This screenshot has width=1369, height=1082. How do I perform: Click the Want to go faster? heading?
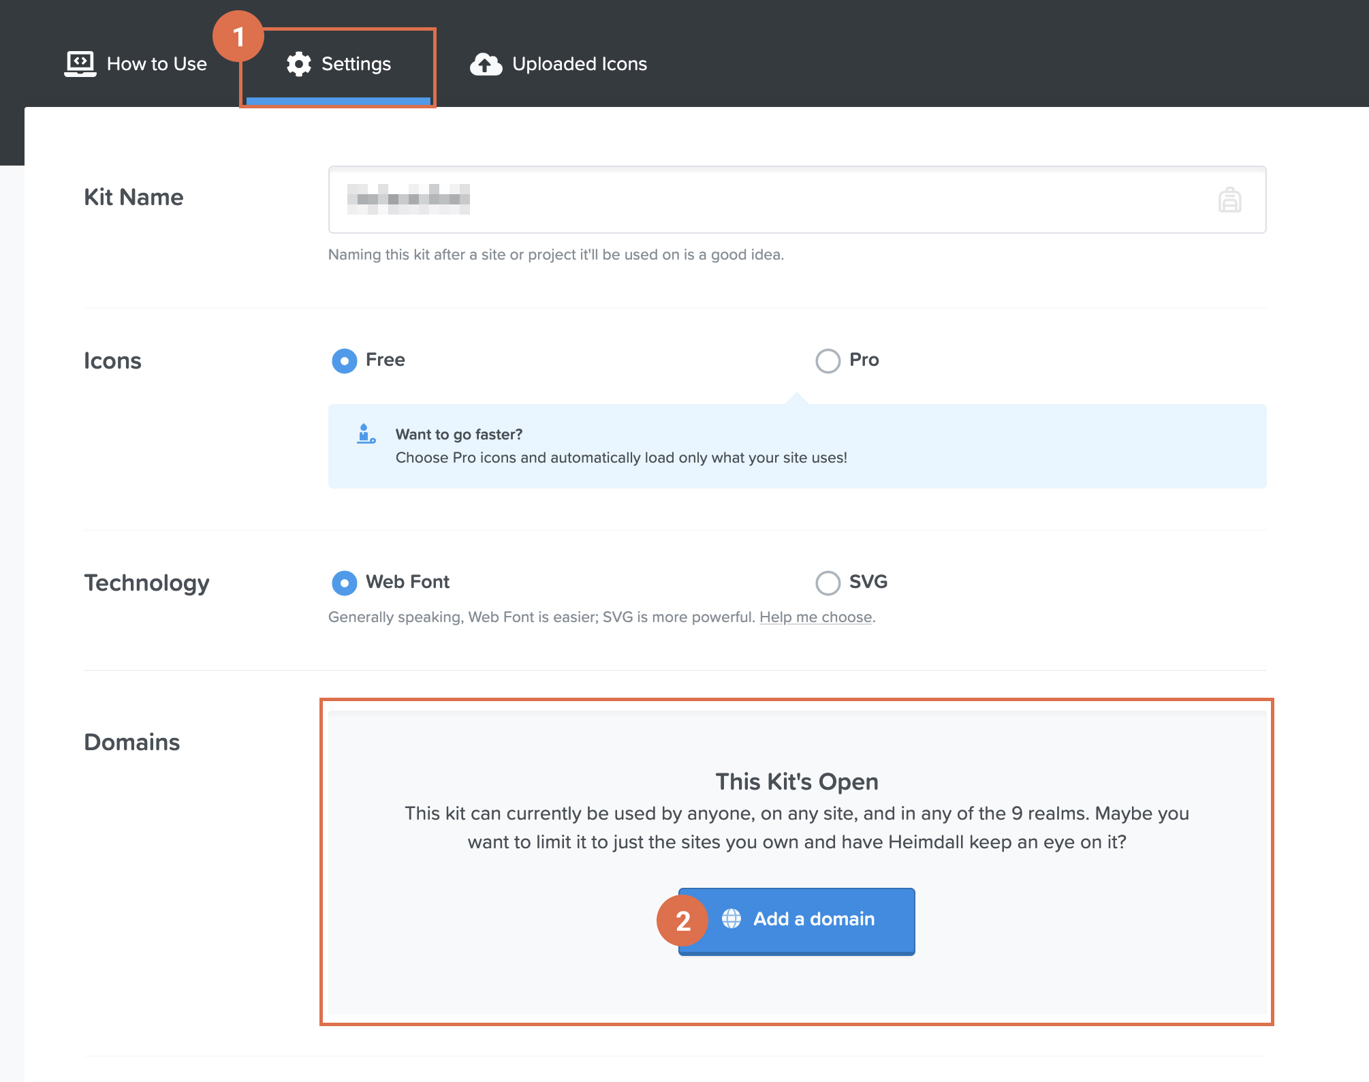click(x=459, y=435)
